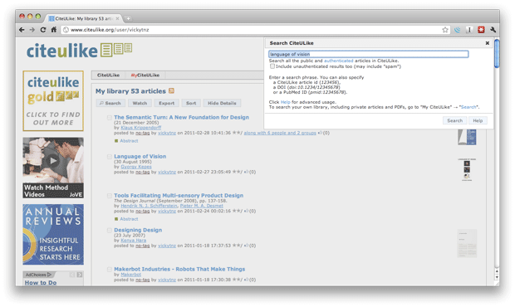Click the Hide Details button
Image resolution: width=515 pixels, height=307 pixels.
[222, 103]
